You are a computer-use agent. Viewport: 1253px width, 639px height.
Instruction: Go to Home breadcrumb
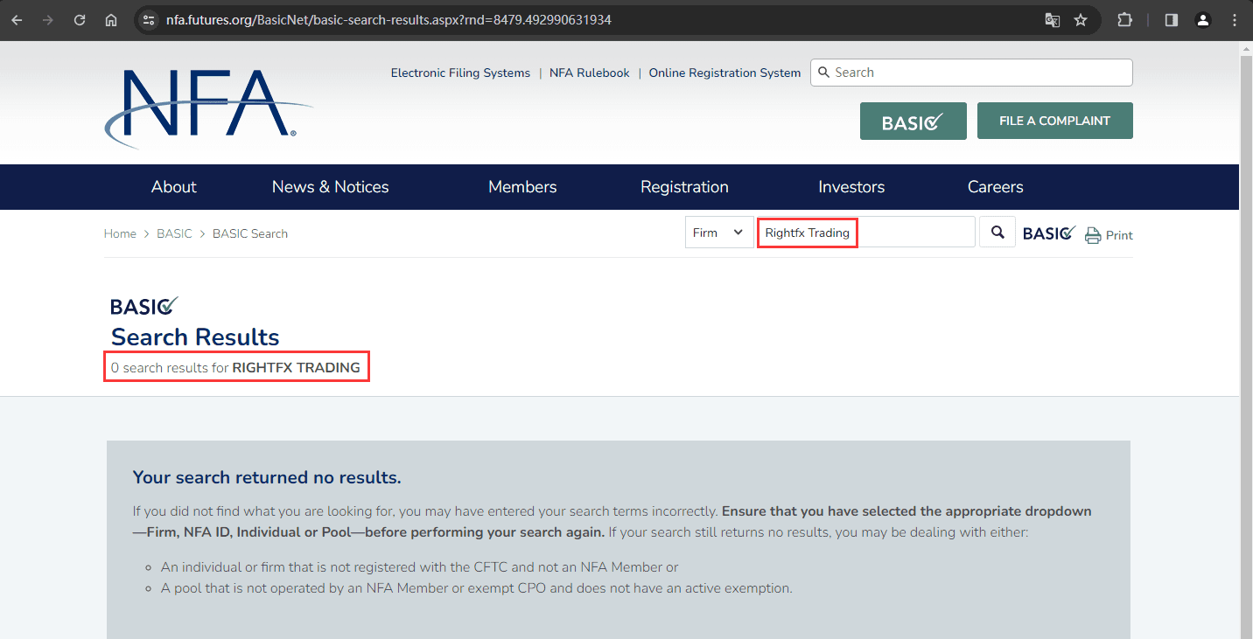coord(120,233)
